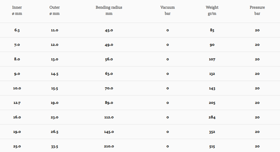
Task: Select the Weight gr/m column header
Action: pyautogui.click(x=212, y=10)
